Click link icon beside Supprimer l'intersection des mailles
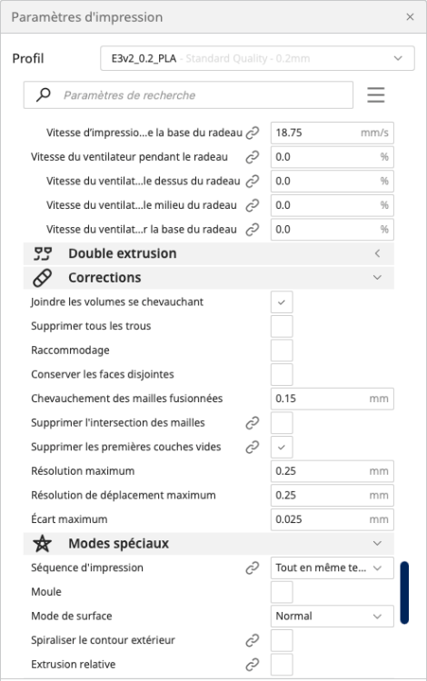 (x=253, y=422)
